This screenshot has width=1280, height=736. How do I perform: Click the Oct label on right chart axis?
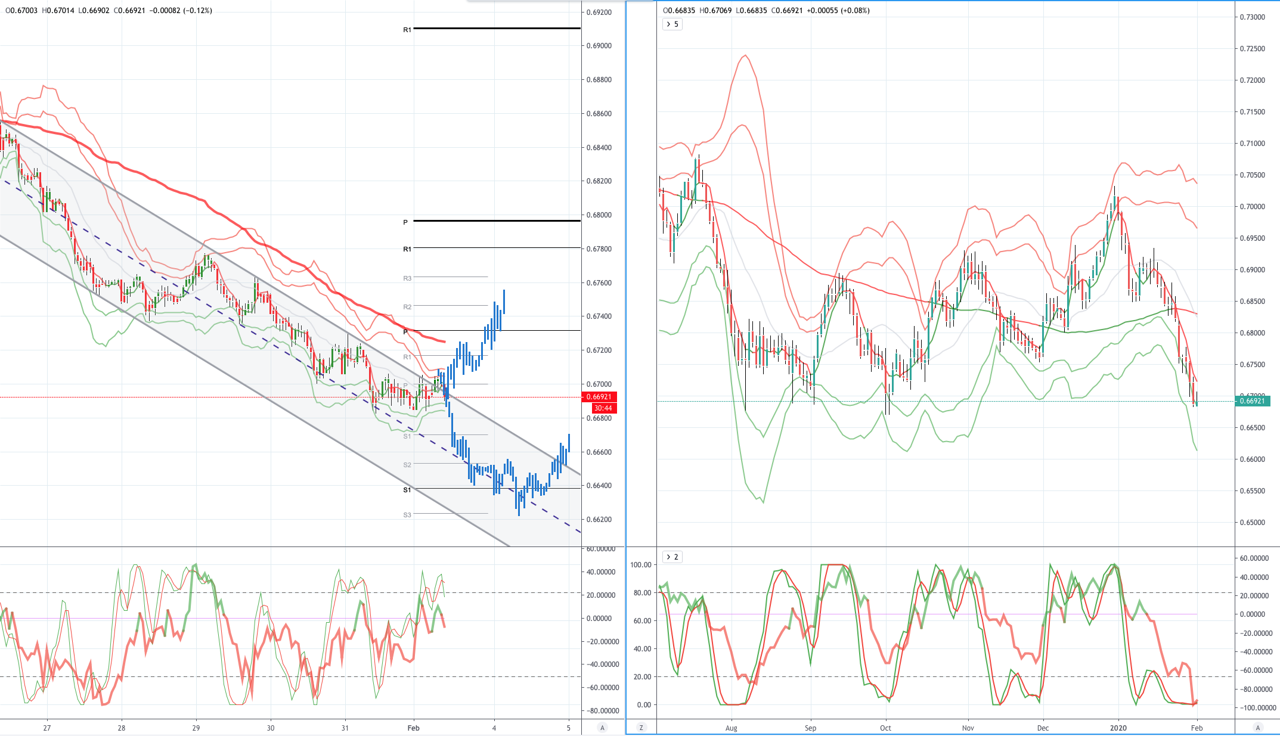click(886, 728)
